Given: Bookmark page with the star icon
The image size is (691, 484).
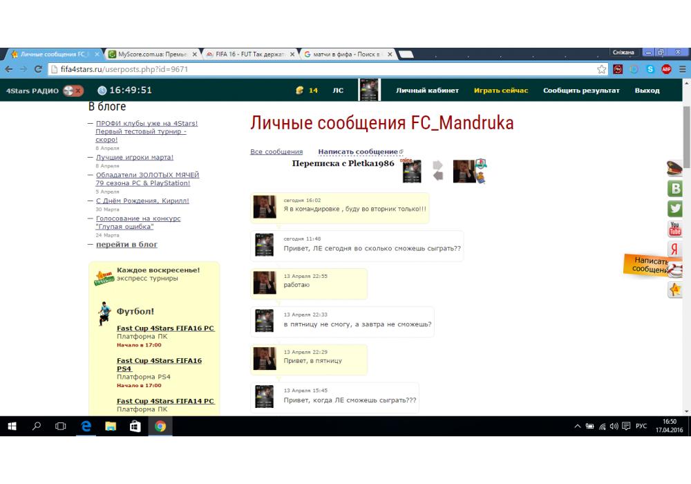Looking at the screenshot, I should pyautogui.click(x=602, y=69).
